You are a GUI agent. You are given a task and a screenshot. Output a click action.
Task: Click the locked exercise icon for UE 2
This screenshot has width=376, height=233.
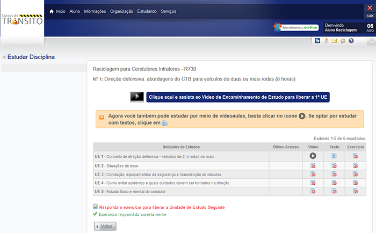point(355,166)
